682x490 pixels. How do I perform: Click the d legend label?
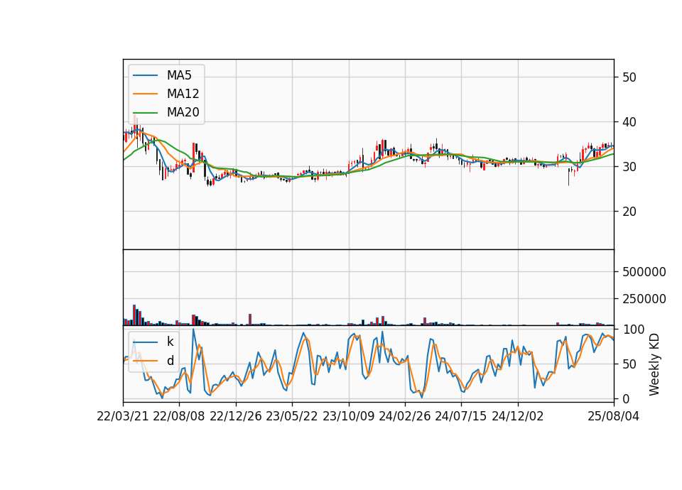170,361
